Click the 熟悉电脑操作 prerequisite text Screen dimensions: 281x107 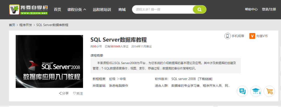[x=119, y=86]
